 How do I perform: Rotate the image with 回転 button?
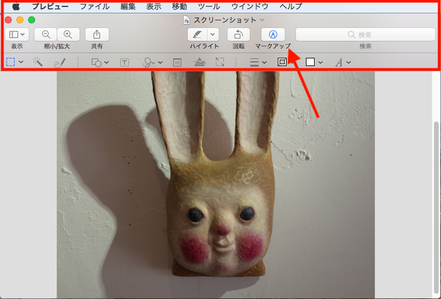[238, 34]
